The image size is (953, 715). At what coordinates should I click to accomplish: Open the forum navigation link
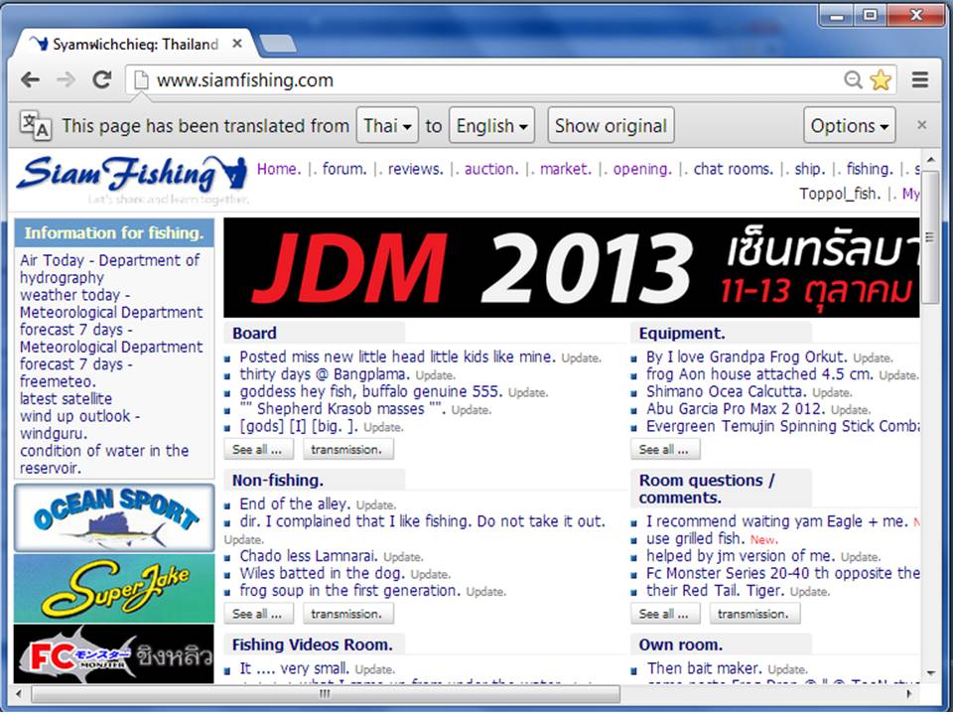(344, 169)
